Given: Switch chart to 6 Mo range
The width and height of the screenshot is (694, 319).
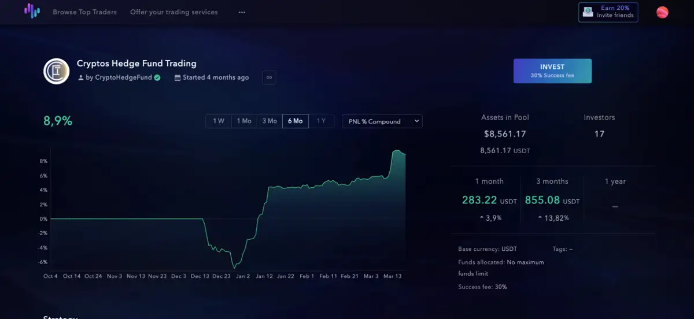Looking at the screenshot, I should [x=295, y=121].
